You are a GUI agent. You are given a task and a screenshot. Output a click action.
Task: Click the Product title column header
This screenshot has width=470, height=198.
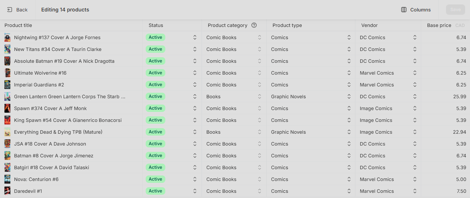click(18, 25)
